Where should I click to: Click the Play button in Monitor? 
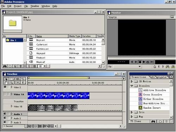pos(144,62)
